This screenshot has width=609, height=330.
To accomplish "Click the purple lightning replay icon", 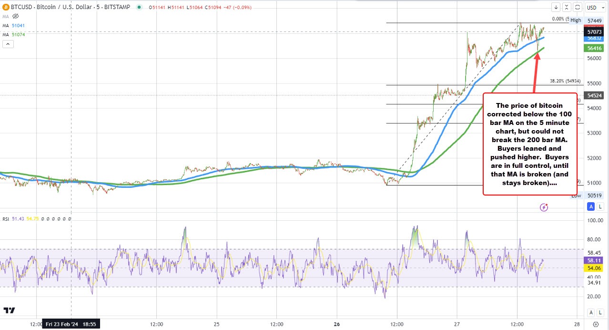I will [x=544, y=207].
